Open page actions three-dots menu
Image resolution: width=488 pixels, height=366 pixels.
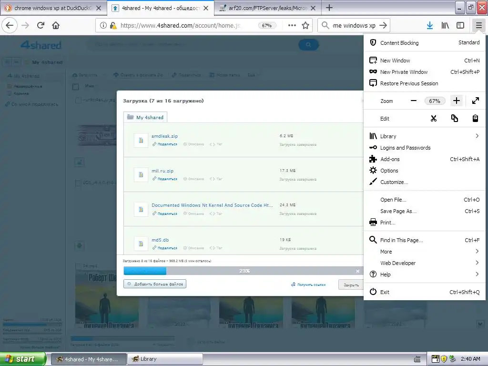tap(292, 26)
